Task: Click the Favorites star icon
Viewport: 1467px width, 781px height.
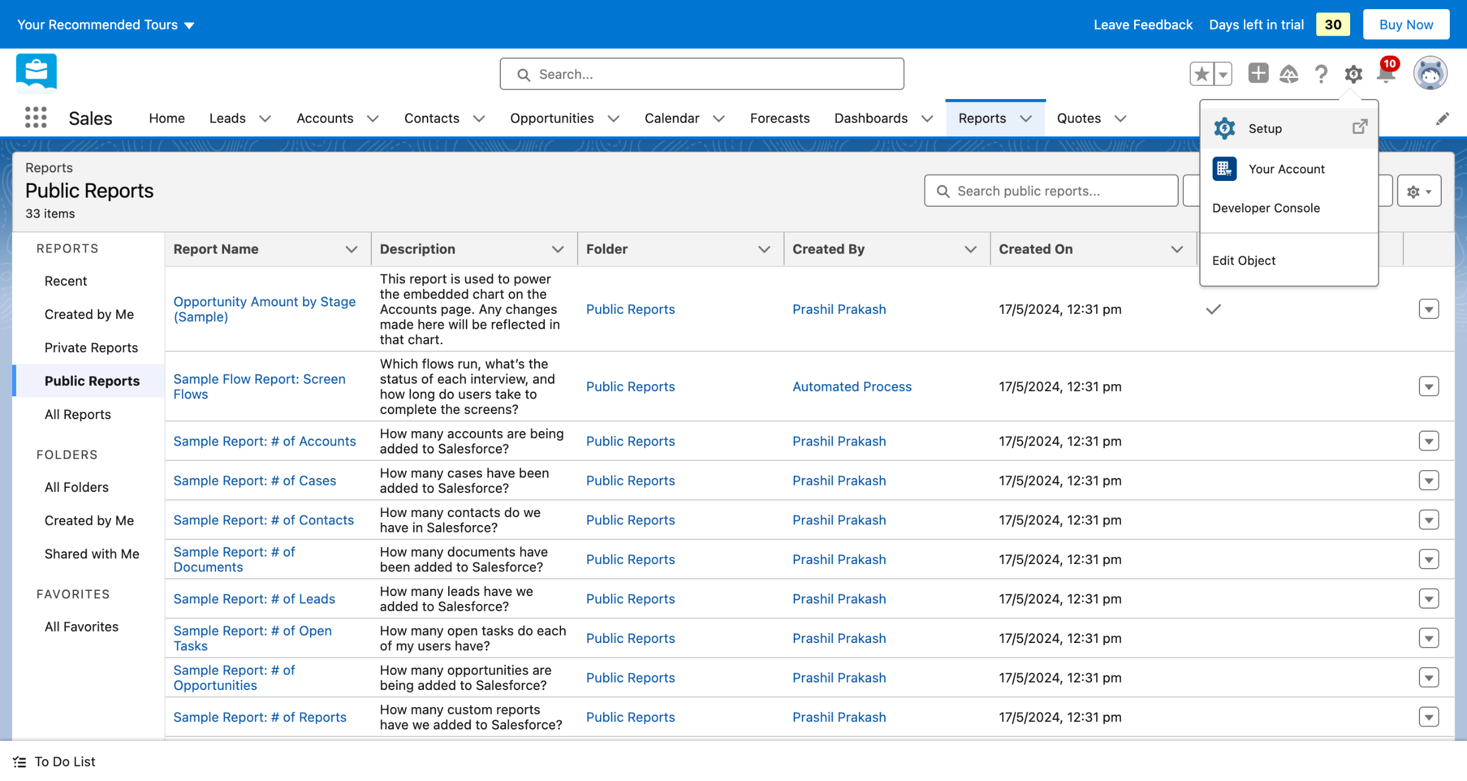Action: coord(1202,74)
